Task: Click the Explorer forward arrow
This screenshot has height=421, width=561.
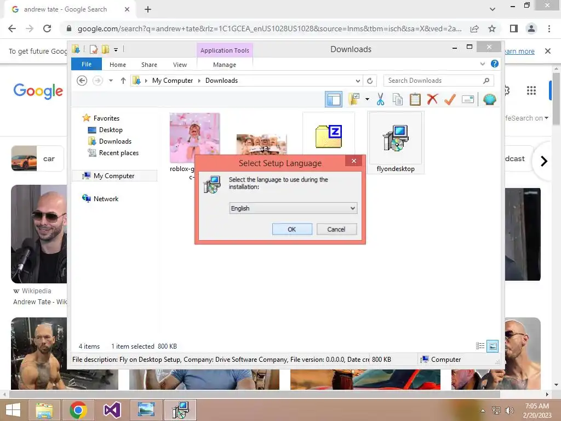Action: 98,81
